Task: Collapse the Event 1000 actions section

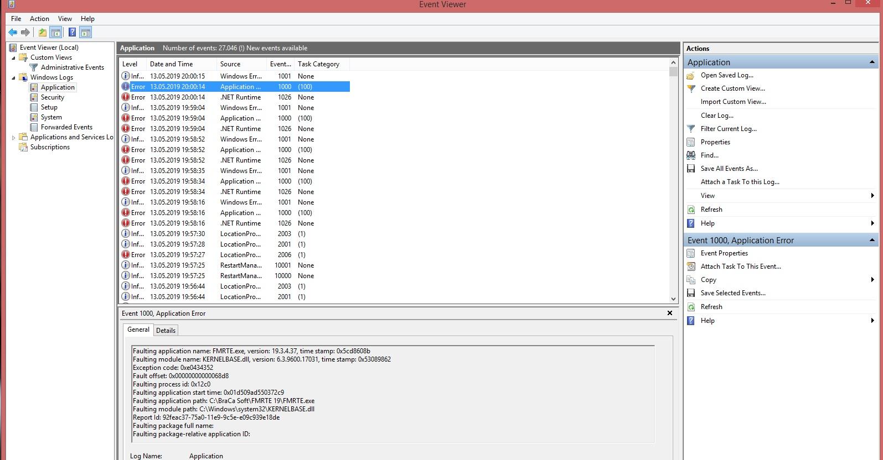Action: 872,240
